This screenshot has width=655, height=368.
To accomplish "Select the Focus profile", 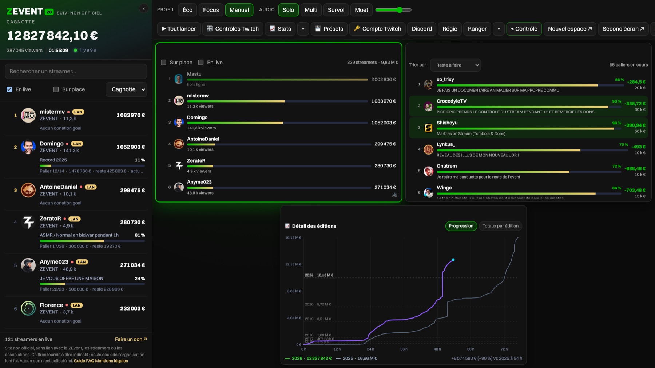I will (211, 10).
